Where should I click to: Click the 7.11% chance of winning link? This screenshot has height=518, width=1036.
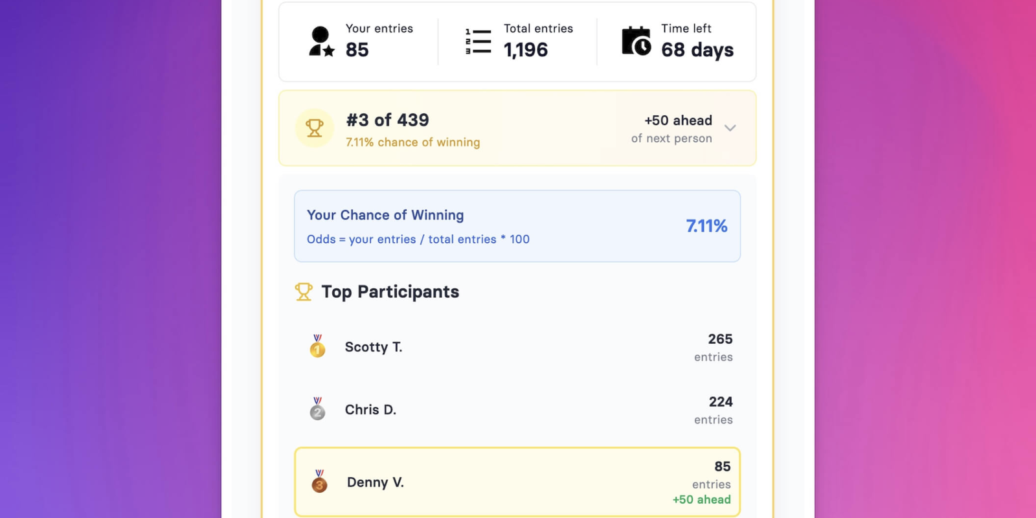pos(412,142)
